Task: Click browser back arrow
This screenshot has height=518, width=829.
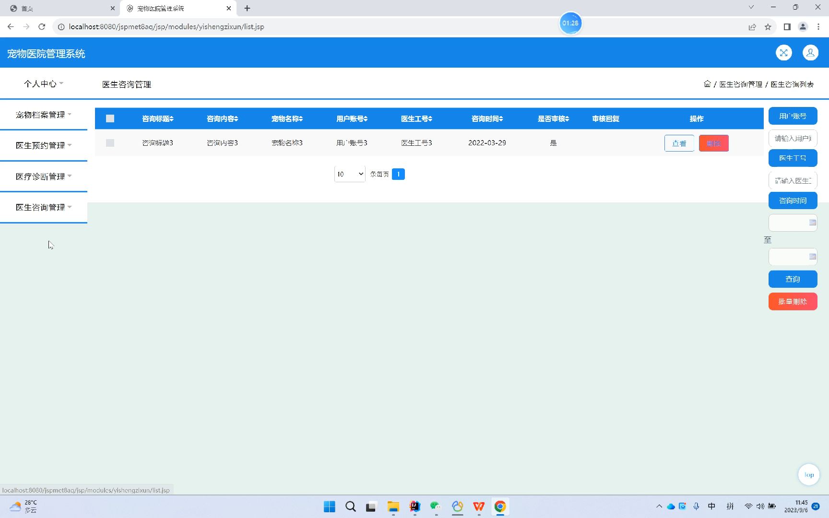Action: (11, 27)
